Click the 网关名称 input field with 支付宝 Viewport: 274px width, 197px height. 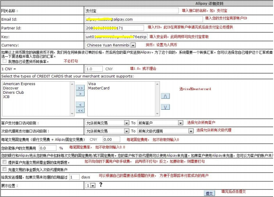pos(132,11)
